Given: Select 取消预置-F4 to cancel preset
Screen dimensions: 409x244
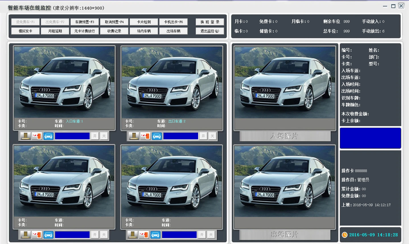Looking at the screenshot, I should click(114, 22).
